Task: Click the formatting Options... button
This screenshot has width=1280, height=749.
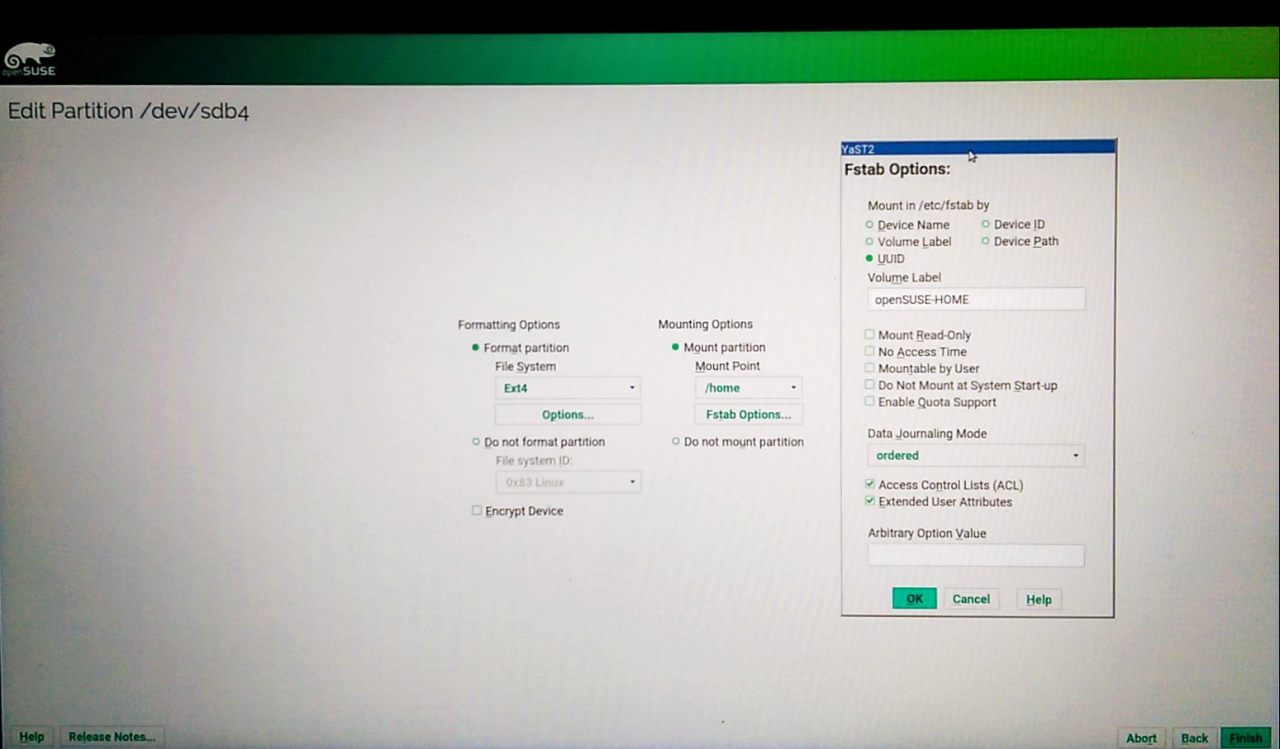Action: click(x=568, y=415)
